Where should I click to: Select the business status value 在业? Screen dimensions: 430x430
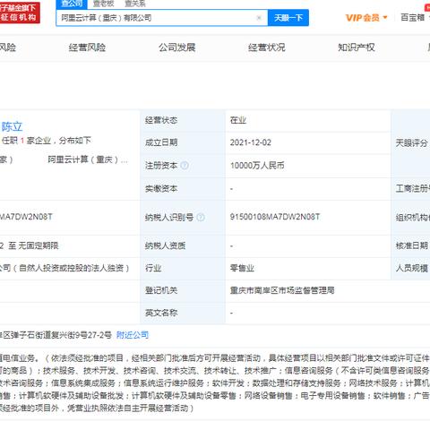coord(238,120)
